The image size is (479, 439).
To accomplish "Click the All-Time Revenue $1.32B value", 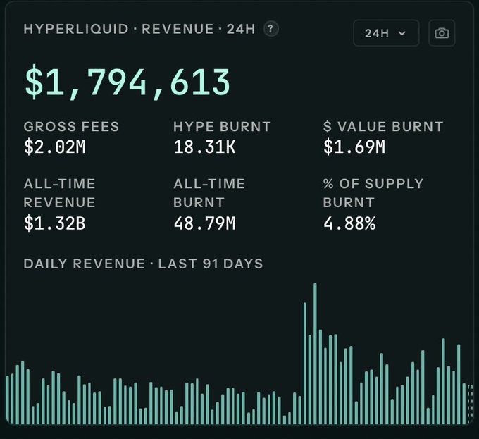I will point(55,223).
